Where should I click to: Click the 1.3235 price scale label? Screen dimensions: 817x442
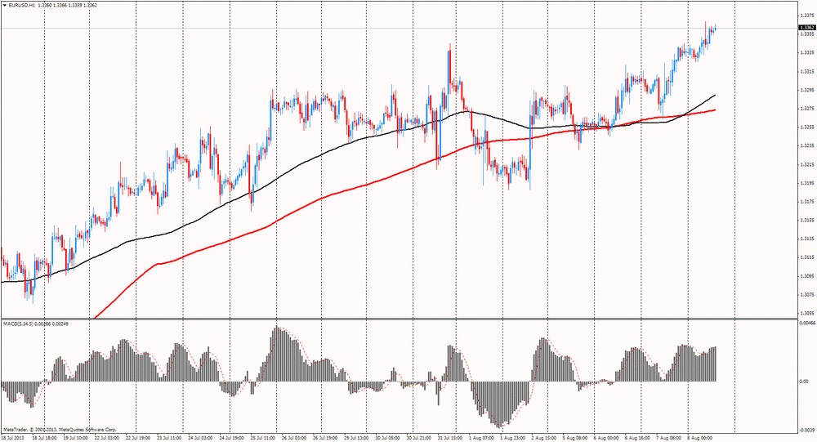[x=806, y=145]
